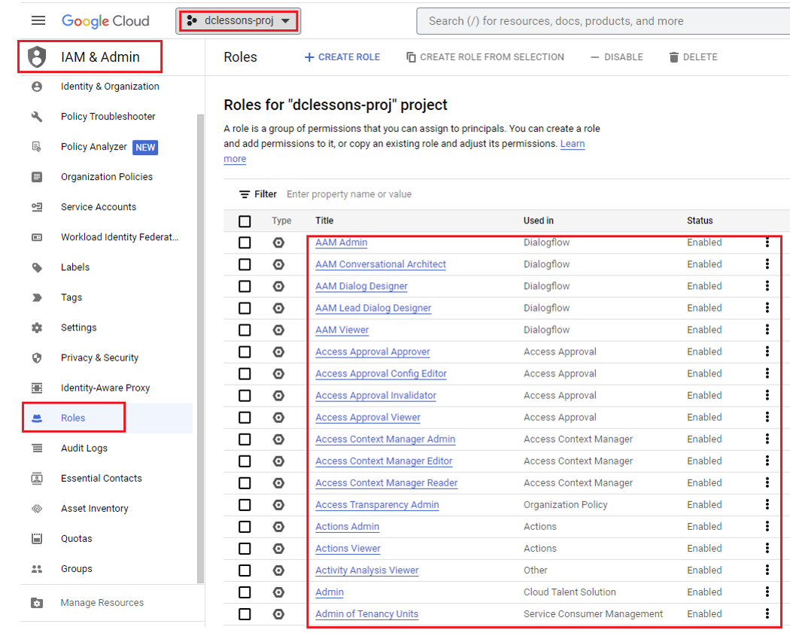This screenshot has width=790, height=633.
Task: Select Essential Contacts in the sidebar
Action: click(x=102, y=478)
